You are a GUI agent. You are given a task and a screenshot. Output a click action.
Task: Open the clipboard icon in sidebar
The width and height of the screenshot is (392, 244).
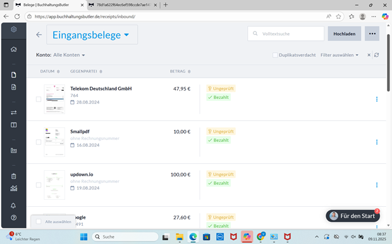point(13,176)
